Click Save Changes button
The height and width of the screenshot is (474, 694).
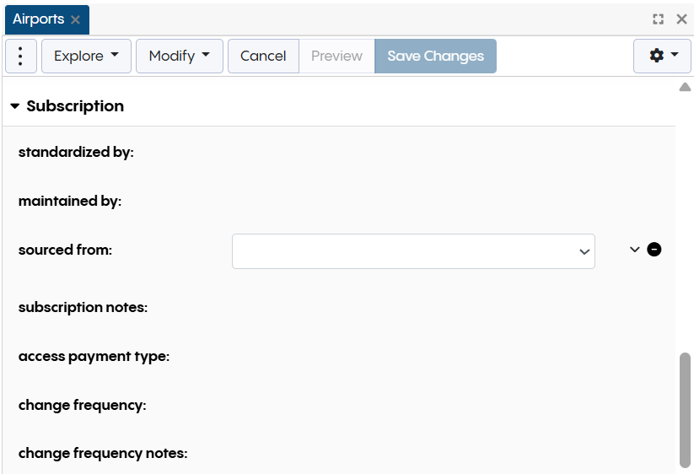point(435,56)
